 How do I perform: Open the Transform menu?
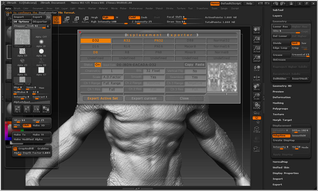(202, 8)
